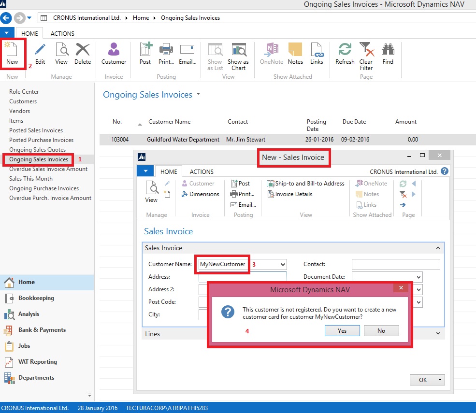476x413 pixels.
Task: Expand the Lines section chevron
Action: click(x=438, y=334)
